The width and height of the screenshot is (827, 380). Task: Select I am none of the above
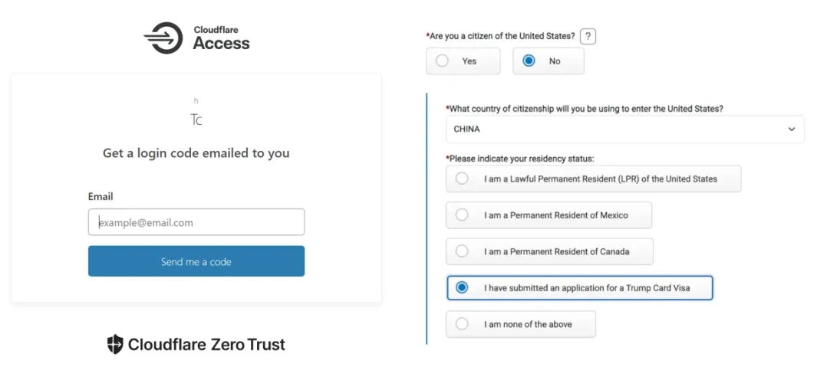tap(462, 324)
